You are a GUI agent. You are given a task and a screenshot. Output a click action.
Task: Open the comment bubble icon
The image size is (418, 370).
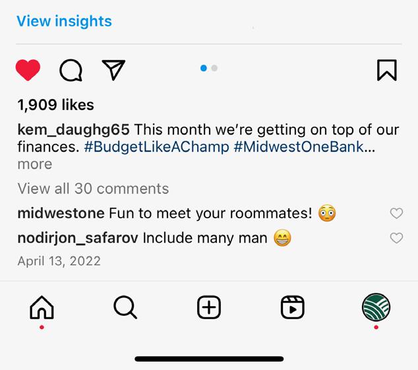point(71,70)
